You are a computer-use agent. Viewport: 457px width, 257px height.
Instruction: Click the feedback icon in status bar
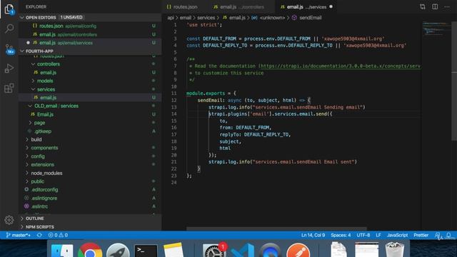coord(437,235)
